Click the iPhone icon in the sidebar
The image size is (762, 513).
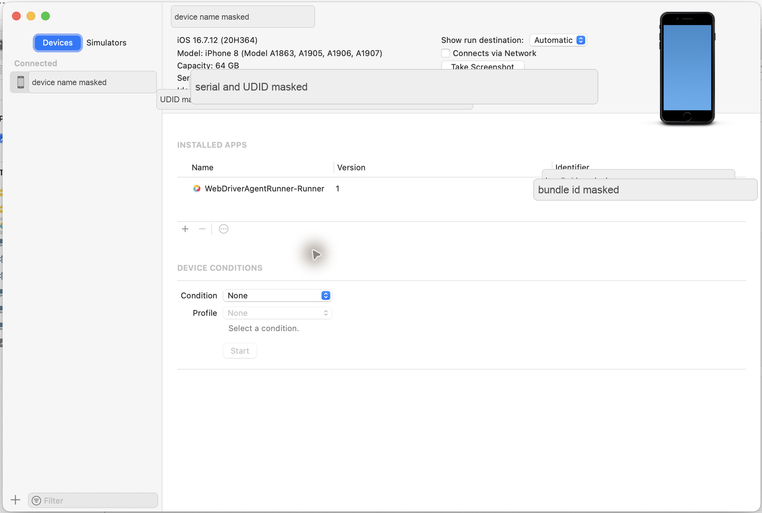(x=20, y=82)
